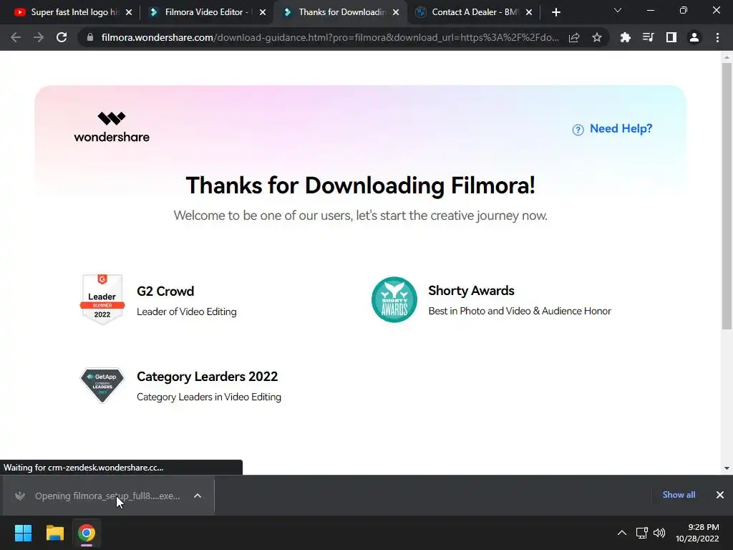733x550 pixels.
Task: Click the browser forward arrow
Action: pos(39,37)
